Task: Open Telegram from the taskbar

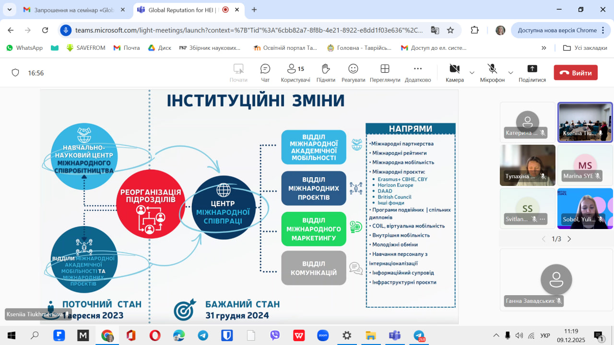Action: pyautogui.click(x=203, y=335)
